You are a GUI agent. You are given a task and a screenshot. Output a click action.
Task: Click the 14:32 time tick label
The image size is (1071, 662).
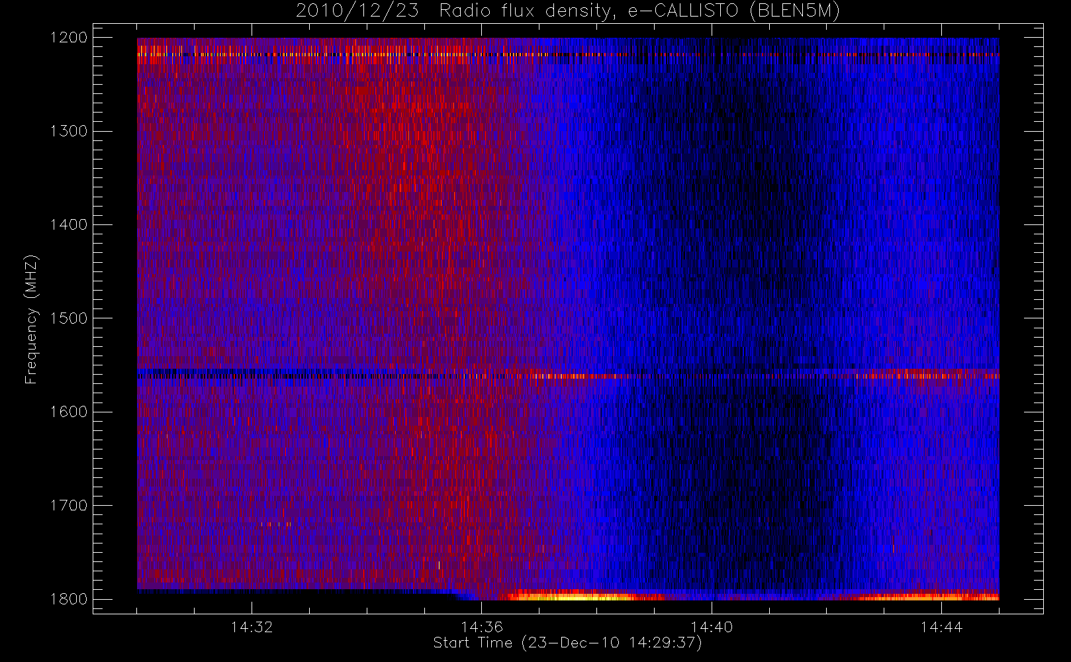pyautogui.click(x=252, y=627)
